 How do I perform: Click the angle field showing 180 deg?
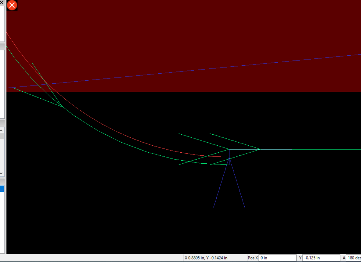pos(354,258)
